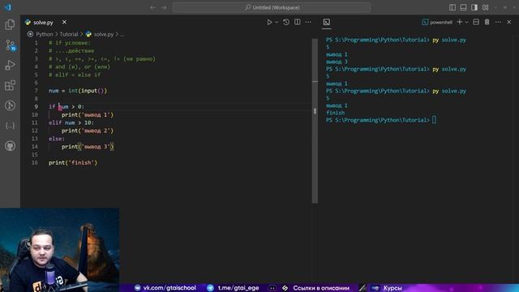
Task: Expand the breadcrumb ellipsis after solve.py
Action: point(122,34)
